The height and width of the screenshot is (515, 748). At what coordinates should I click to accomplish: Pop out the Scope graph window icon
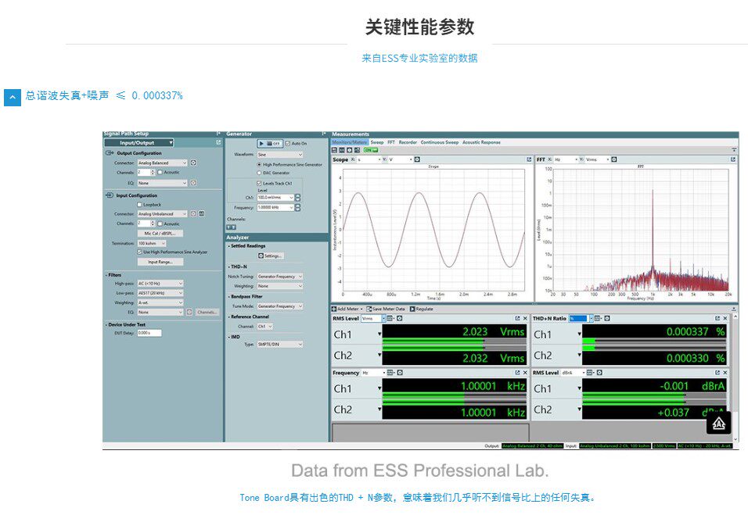click(529, 159)
